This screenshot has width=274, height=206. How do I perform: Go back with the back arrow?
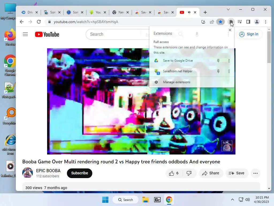tap(22, 22)
